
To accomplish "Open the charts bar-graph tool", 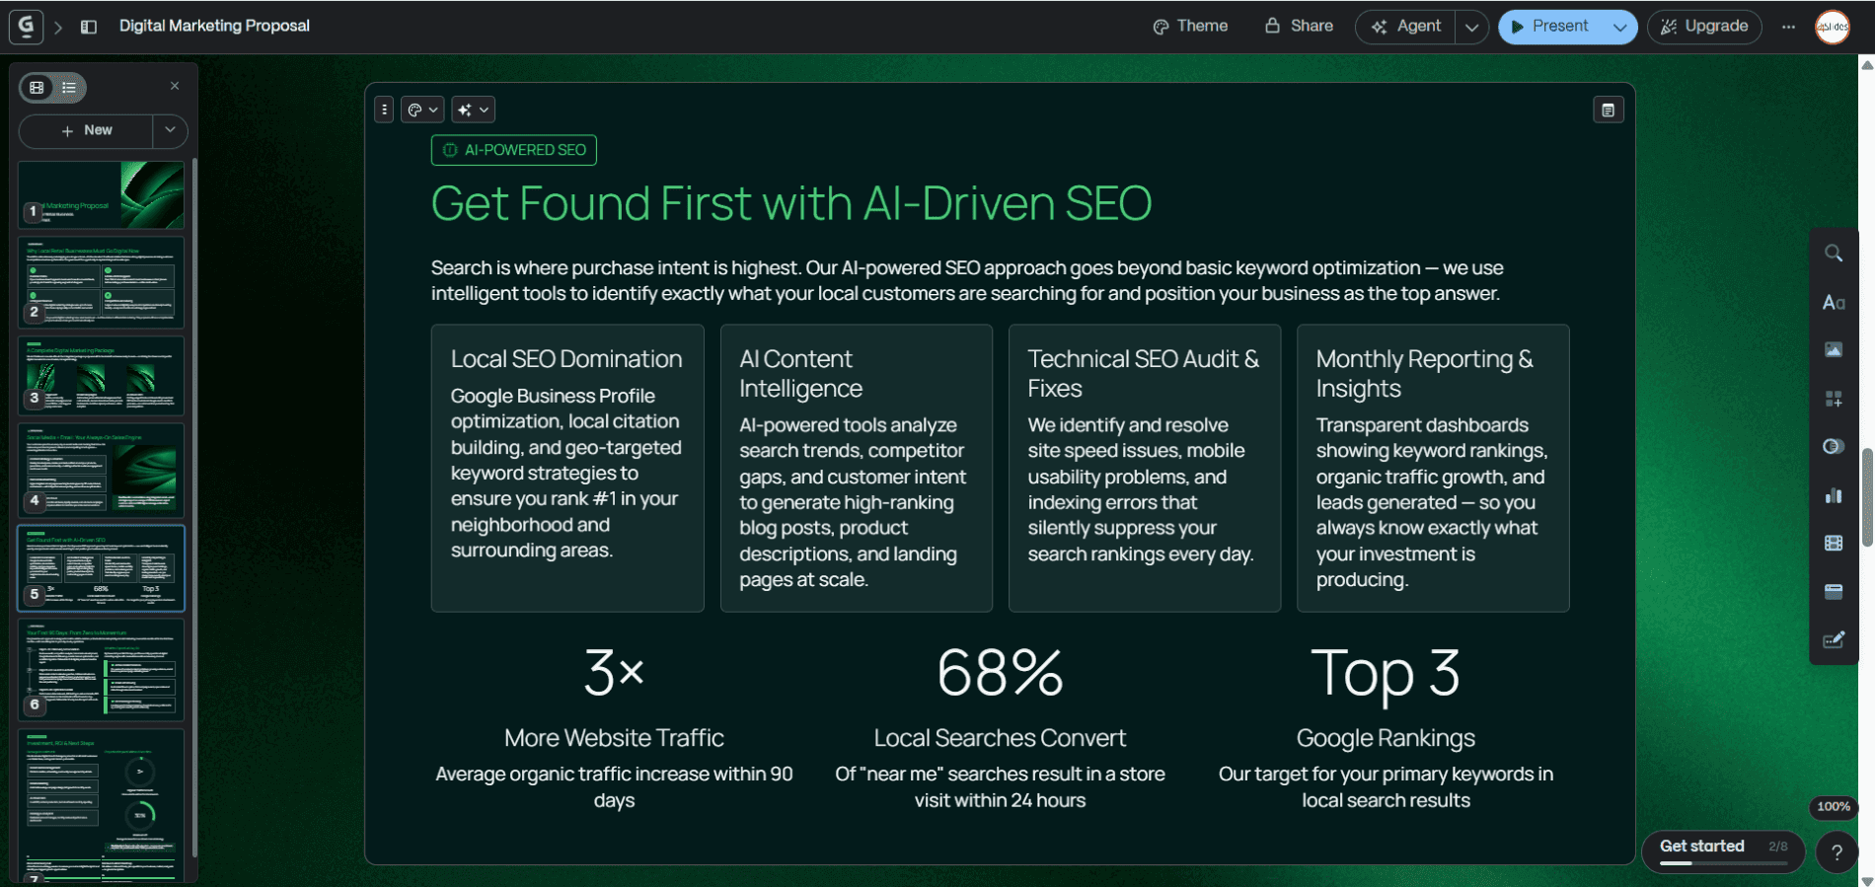I will click(1834, 495).
